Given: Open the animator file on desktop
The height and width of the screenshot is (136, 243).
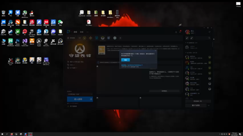Looking at the screenshot, I should point(89,13).
